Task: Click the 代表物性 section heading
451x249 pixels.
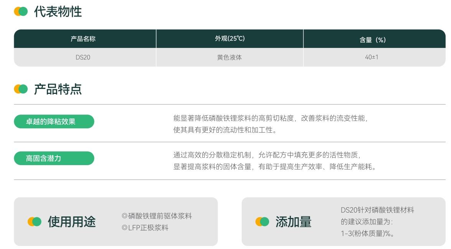Action: click(58, 11)
